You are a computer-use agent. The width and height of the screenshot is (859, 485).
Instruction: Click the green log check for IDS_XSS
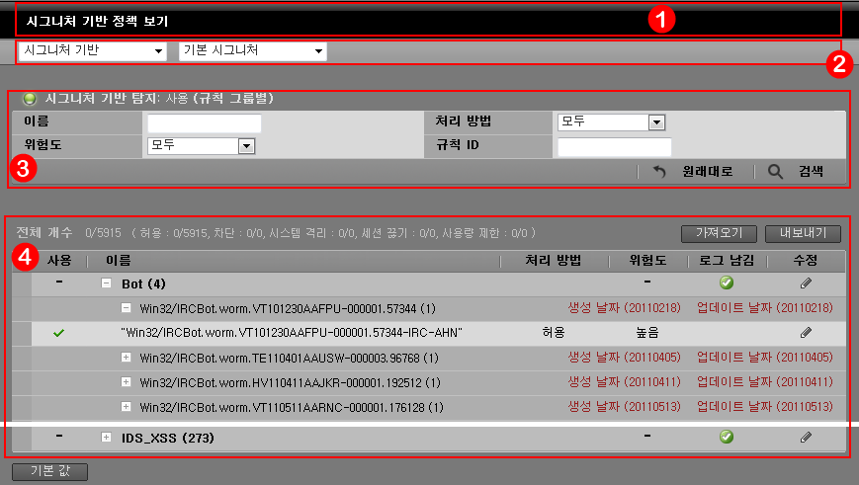click(x=727, y=437)
